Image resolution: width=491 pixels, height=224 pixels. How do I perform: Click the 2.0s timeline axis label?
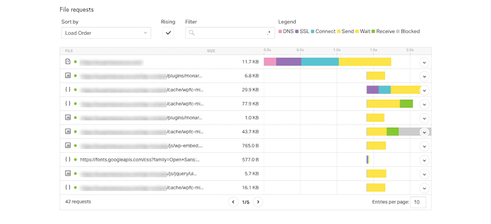point(410,50)
